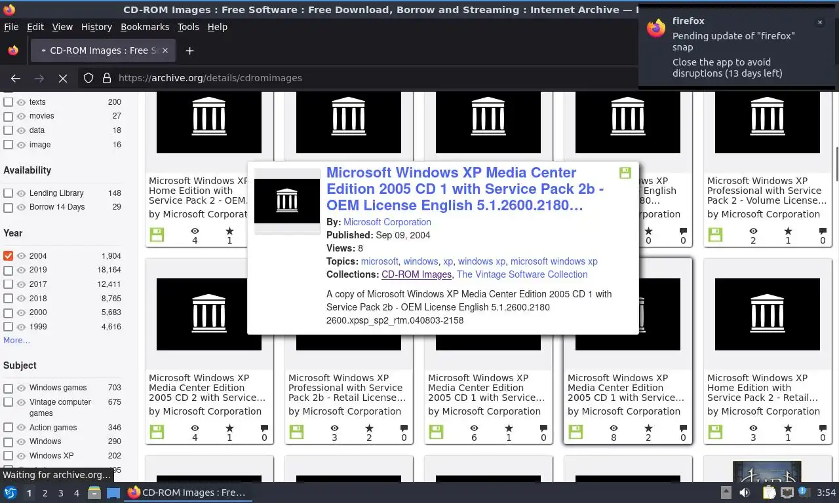Open the Microsoft Corporation creator link in the popup
Image resolution: width=839 pixels, height=503 pixels.
(x=387, y=222)
